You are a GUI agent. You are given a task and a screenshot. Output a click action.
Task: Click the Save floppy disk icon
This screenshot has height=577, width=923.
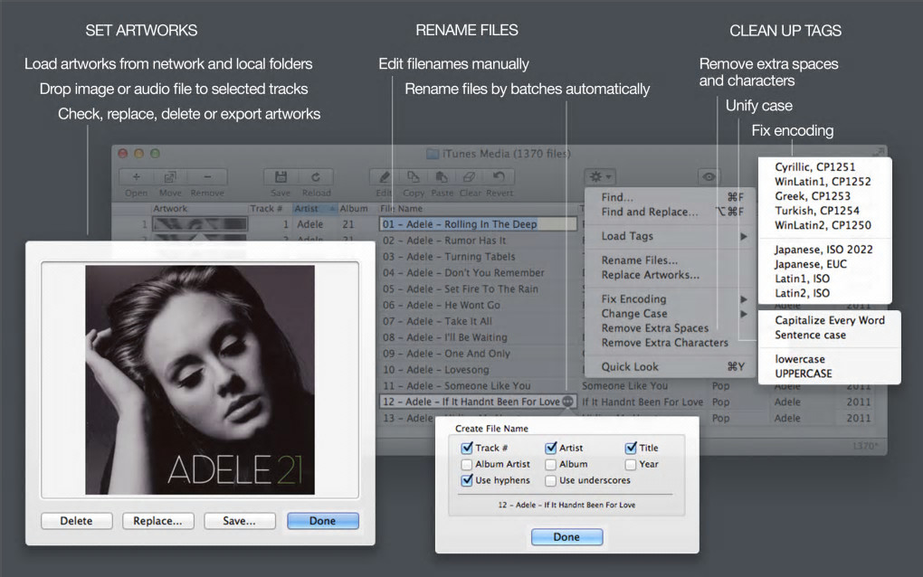[x=281, y=177]
